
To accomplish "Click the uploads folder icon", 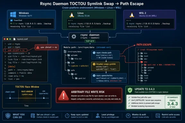I will (69, 55).
